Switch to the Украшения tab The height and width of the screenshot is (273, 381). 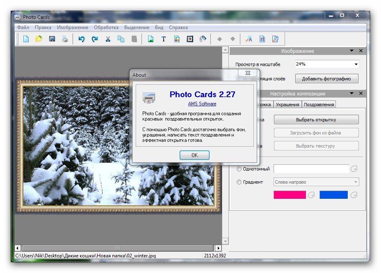pos(287,105)
